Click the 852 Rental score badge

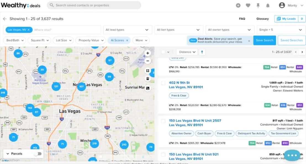(268, 143)
